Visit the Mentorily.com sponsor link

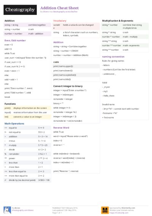[128, 208]
